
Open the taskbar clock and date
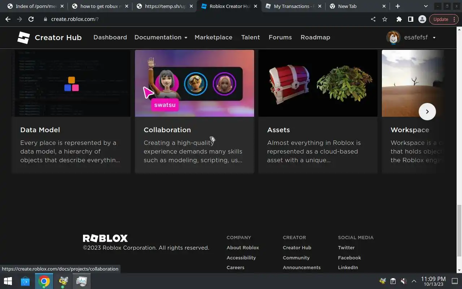pyautogui.click(x=433, y=281)
